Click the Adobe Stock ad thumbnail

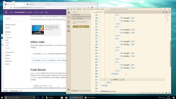38,30
